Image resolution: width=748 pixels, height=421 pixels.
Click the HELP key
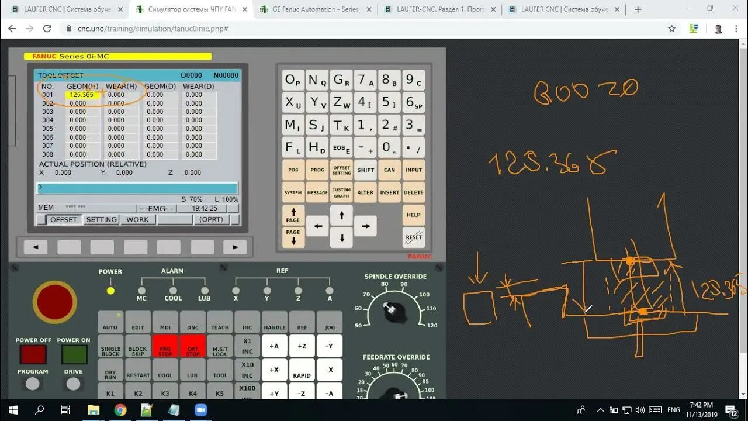click(414, 215)
